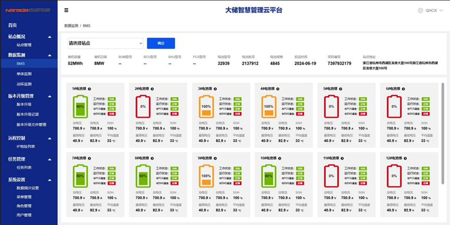Open the 请选择站点 station dropdown
The image size is (450, 225).
coord(105,43)
